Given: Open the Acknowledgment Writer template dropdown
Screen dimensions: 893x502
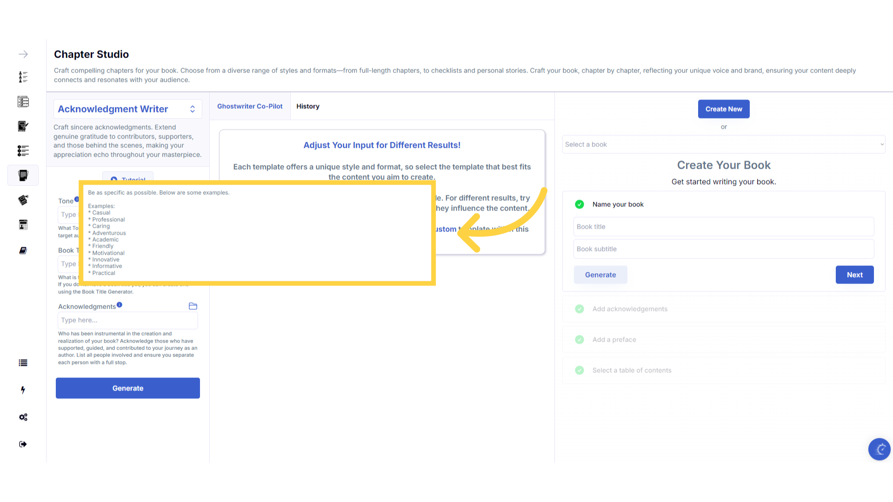Looking at the screenshot, I should 127,109.
